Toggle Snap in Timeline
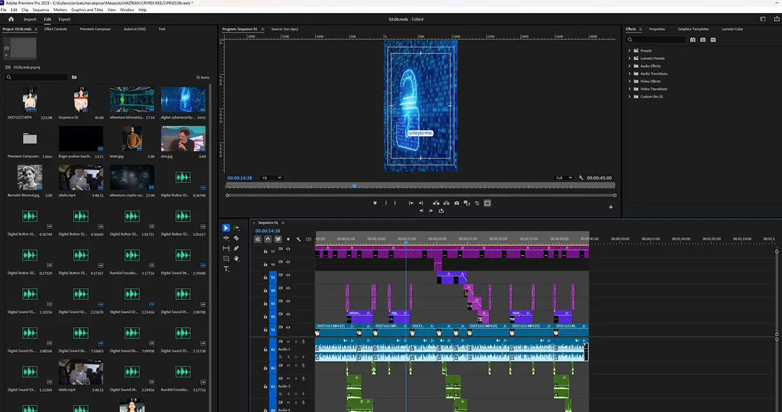Viewport: 782px width, 412px height. (268, 239)
